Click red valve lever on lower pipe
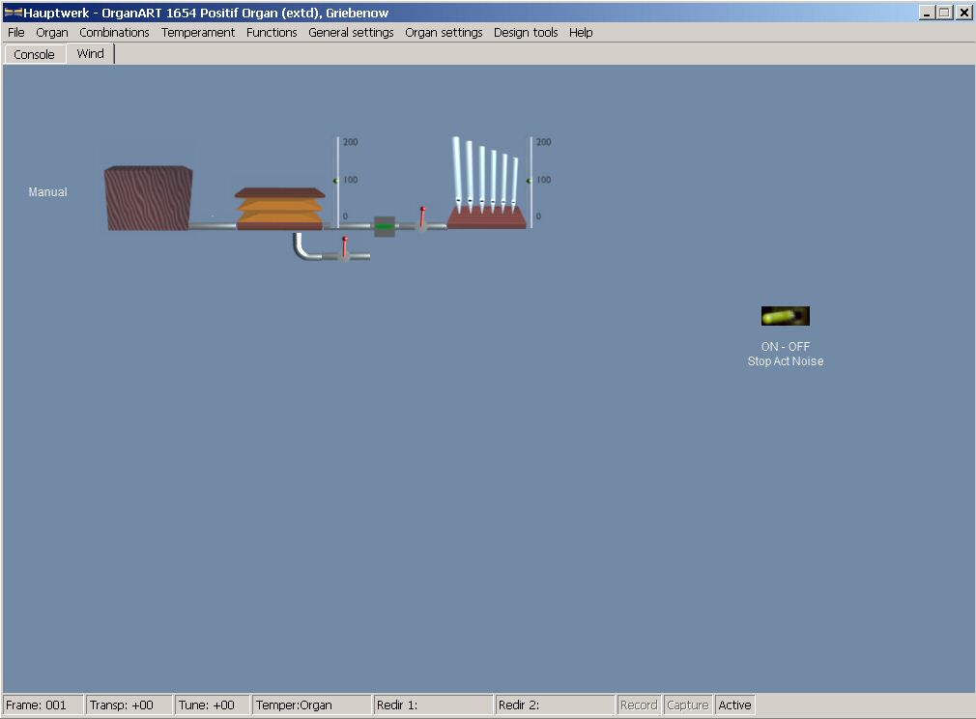 (x=344, y=247)
